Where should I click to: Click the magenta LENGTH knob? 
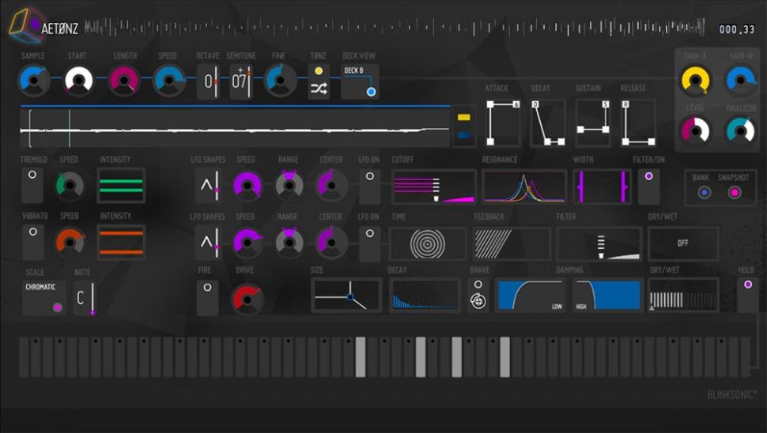[x=124, y=80]
